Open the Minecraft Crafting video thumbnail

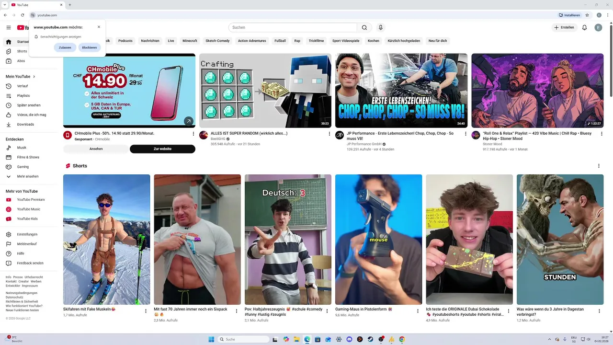pyautogui.click(x=265, y=91)
